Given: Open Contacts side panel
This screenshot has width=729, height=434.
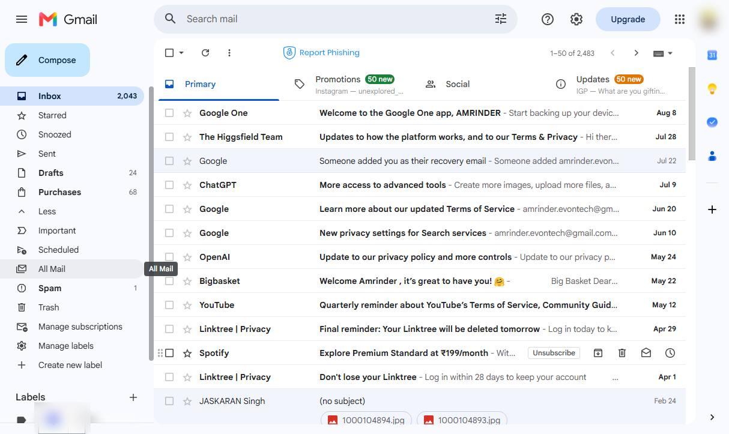Looking at the screenshot, I should (x=712, y=156).
